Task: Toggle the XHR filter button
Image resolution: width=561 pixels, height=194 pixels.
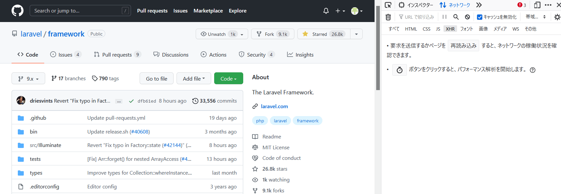Action: [450, 29]
